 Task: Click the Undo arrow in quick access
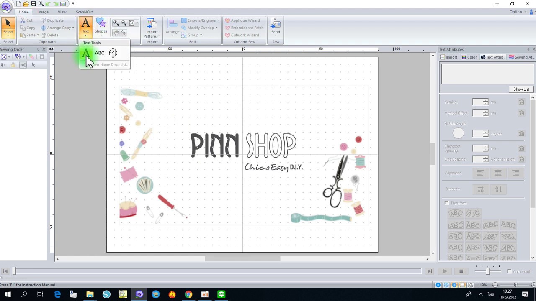point(48,4)
